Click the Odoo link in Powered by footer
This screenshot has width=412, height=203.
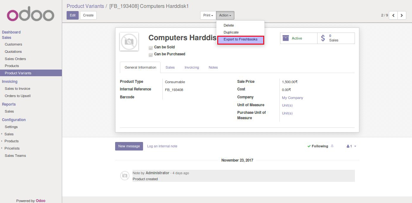point(41,201)
